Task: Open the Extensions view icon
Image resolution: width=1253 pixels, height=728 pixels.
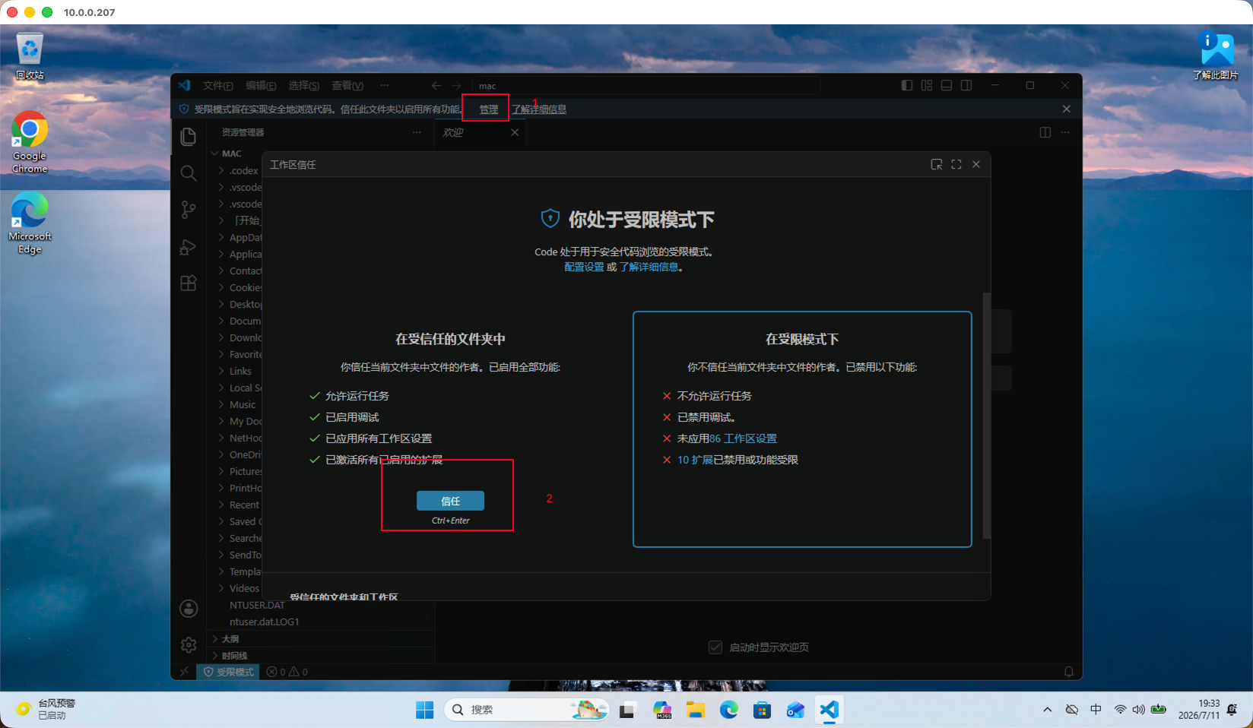Action: tap(189, 283)
